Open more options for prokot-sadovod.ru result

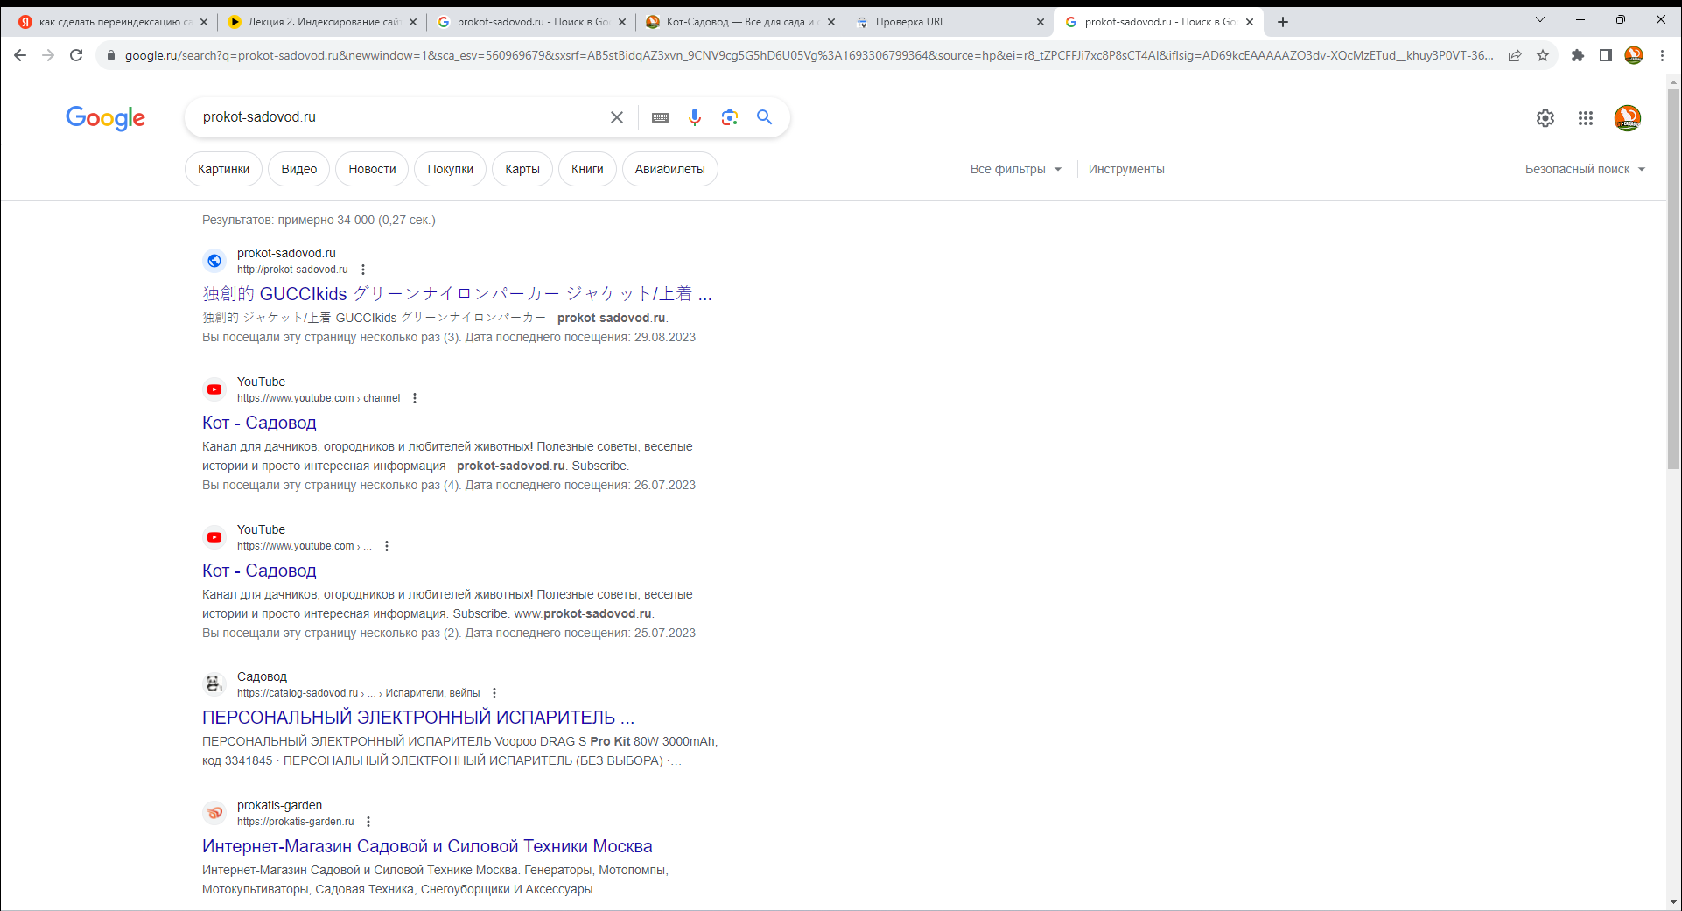363,270
